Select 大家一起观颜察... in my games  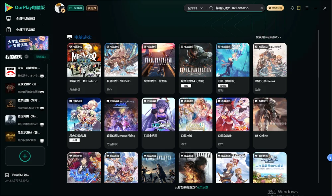point(25,72)
